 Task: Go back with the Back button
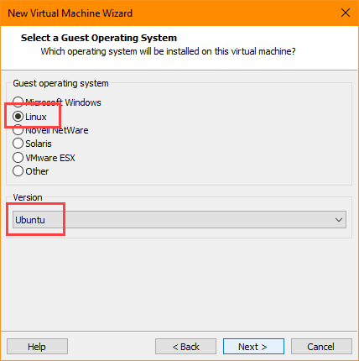click(x=185, y=347)
